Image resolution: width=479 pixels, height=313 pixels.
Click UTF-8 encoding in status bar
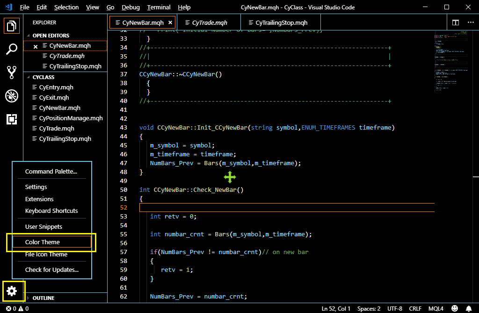(395, 309)
